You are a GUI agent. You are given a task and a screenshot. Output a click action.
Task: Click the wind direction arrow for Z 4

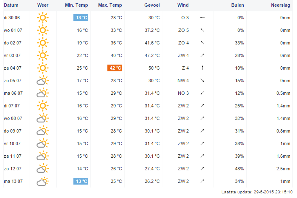[202, 68]
